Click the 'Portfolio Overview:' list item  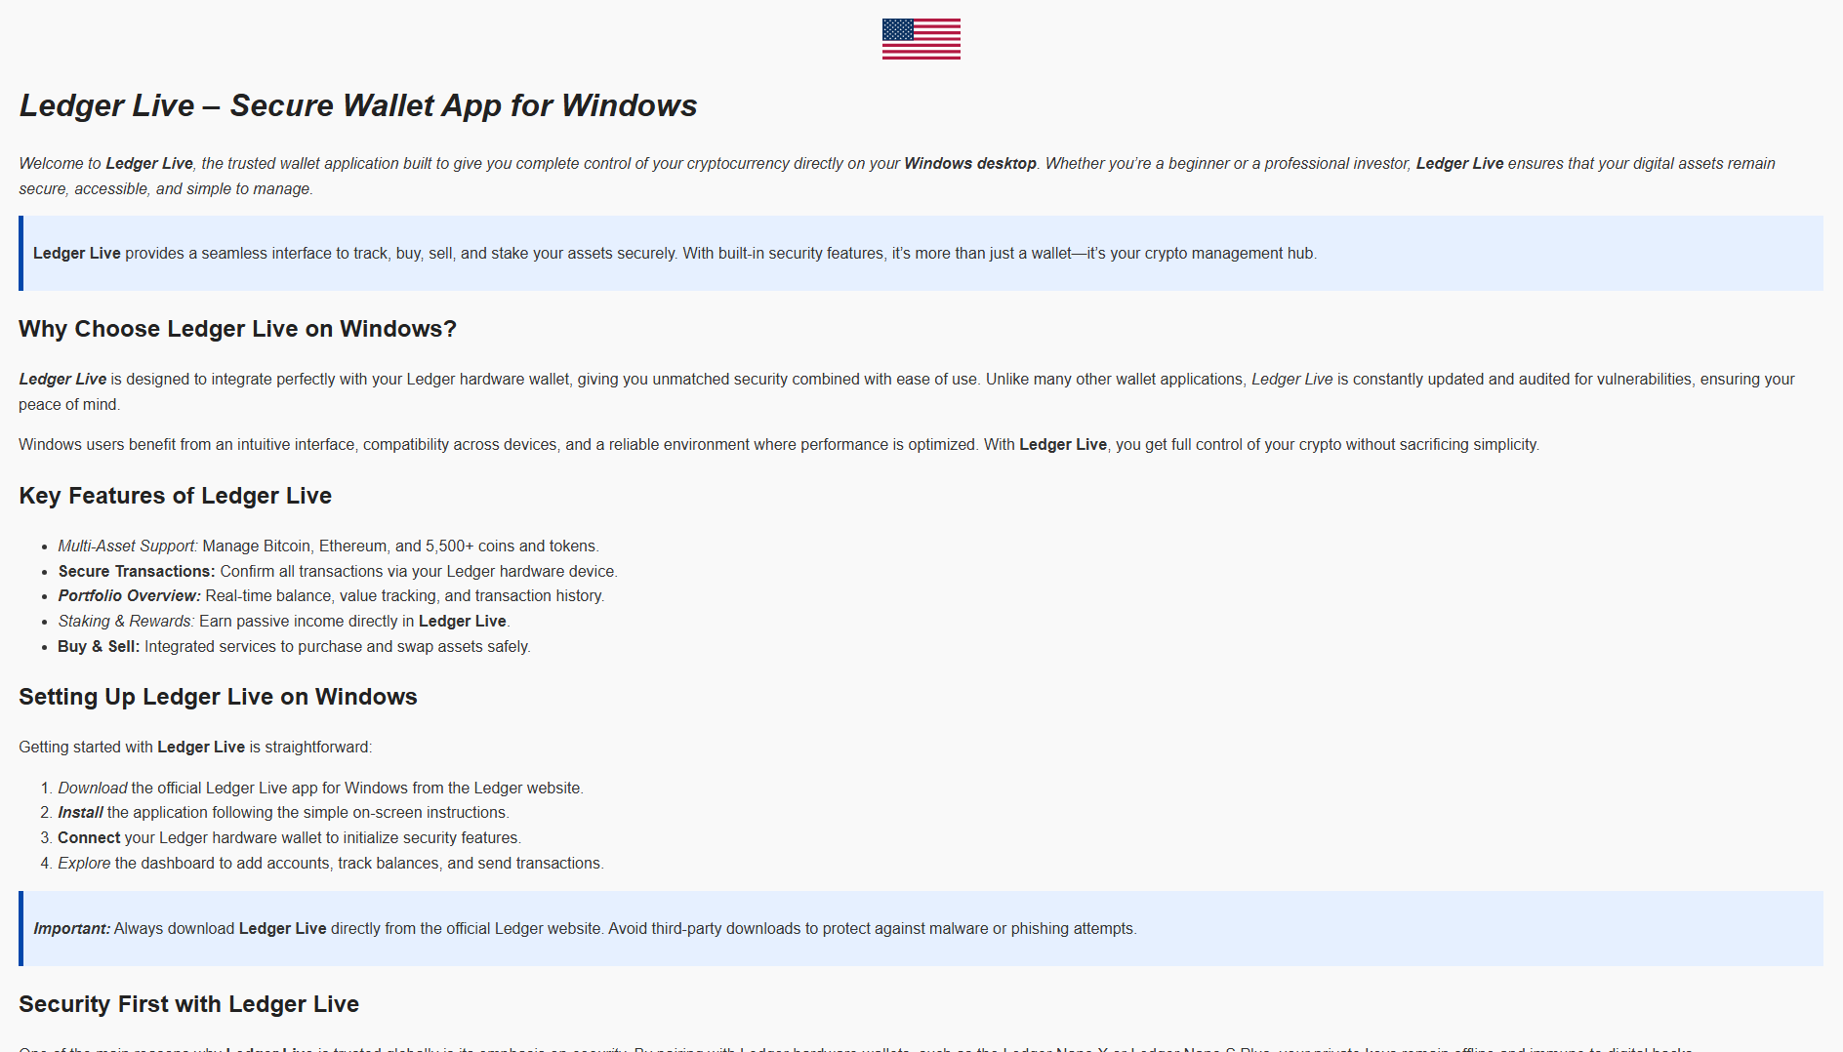331,595
